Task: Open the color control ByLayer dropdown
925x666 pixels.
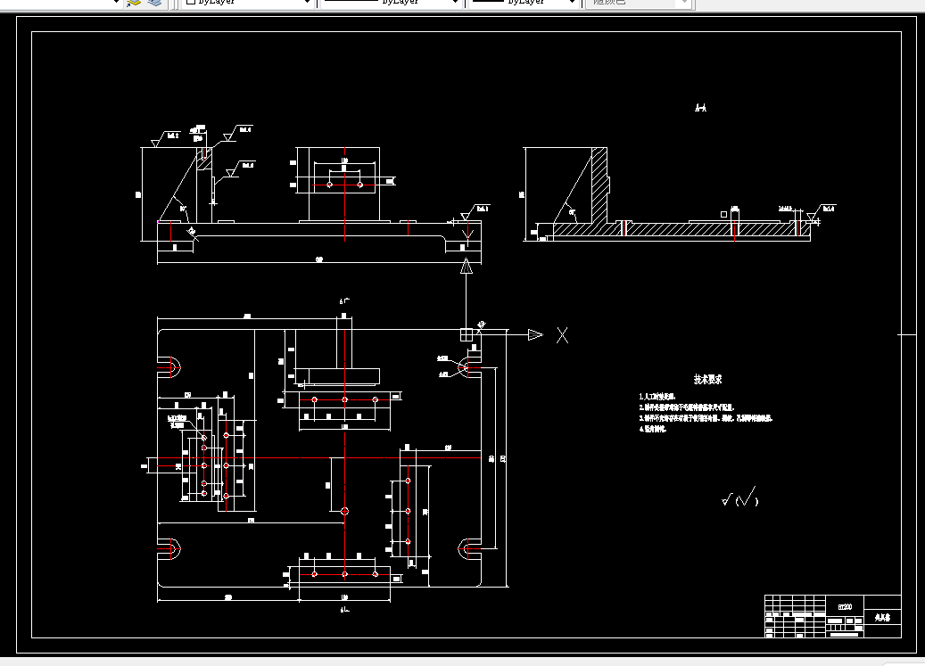Action: (x=246, y=3)
